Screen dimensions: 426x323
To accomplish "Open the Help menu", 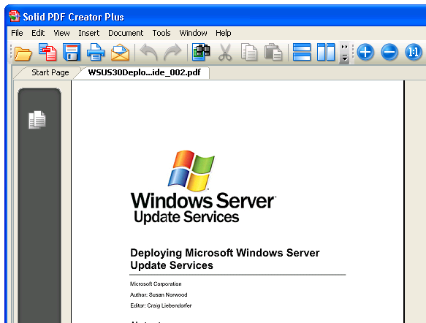I will point(224,33).
